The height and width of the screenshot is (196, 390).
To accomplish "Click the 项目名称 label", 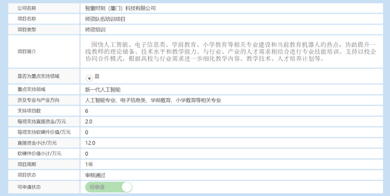I will pos(27,19).
